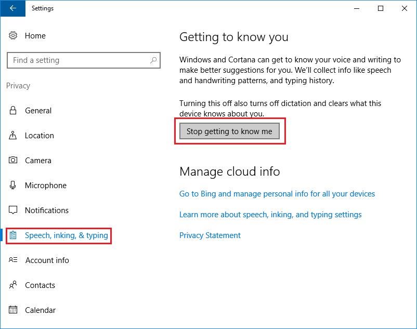Click the General lock icon

[x=13, y=110]
